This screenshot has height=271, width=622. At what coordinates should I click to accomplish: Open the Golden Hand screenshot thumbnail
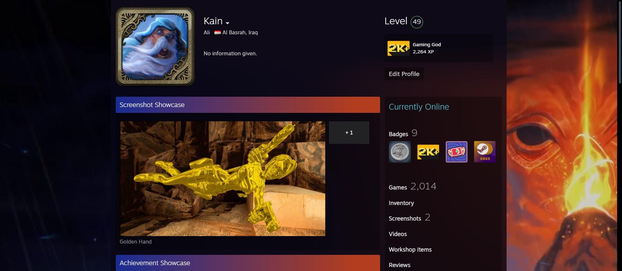pyautogui.click(x=223, y=179)
